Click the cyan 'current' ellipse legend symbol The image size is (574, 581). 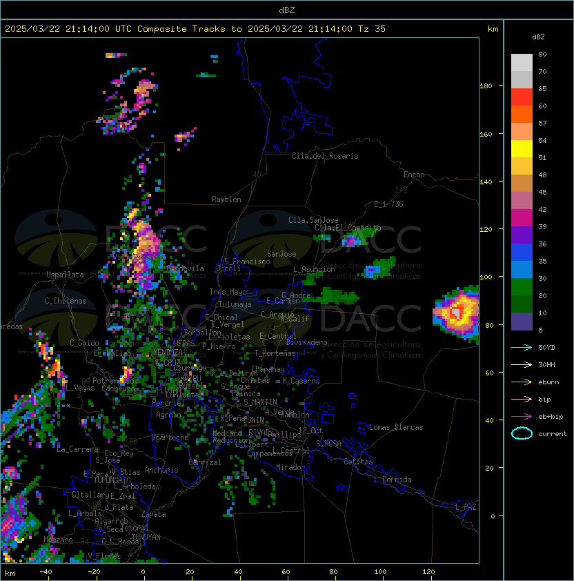522,433
